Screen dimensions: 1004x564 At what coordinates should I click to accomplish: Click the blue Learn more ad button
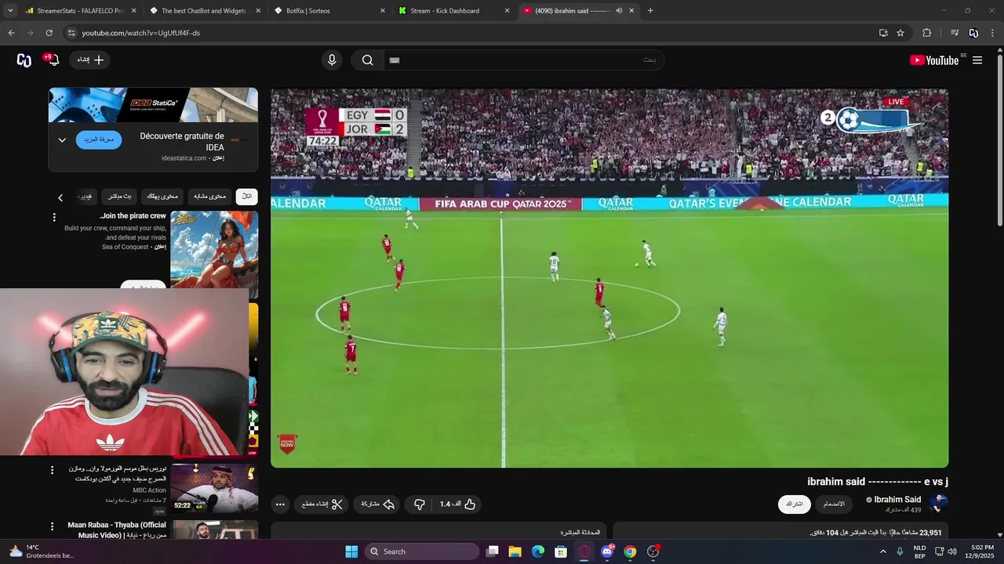click(x=99, y=139)
